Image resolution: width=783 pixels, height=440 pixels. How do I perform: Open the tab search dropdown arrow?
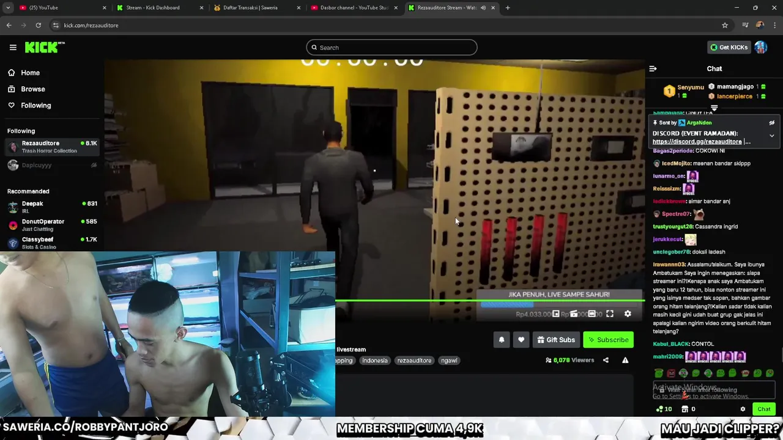pos(8,8)
